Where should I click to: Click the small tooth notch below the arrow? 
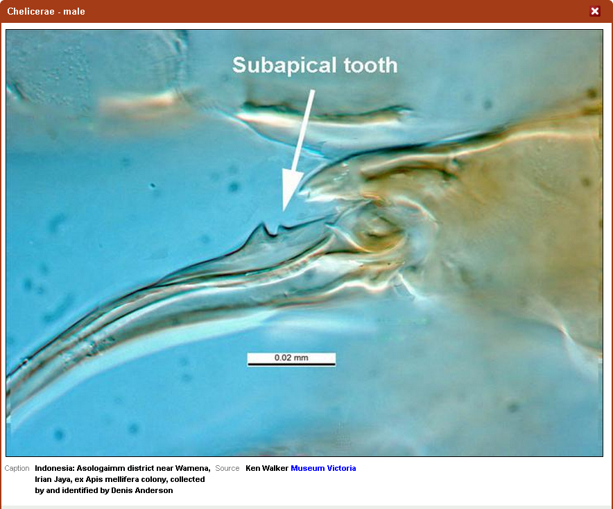273,228
